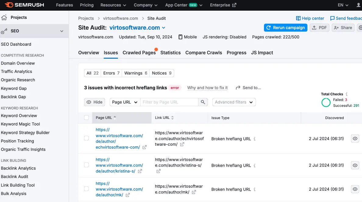The image size is (362, 202).
Task: Switch to the Crawled Pages tab
Action: tap(139, 53)
